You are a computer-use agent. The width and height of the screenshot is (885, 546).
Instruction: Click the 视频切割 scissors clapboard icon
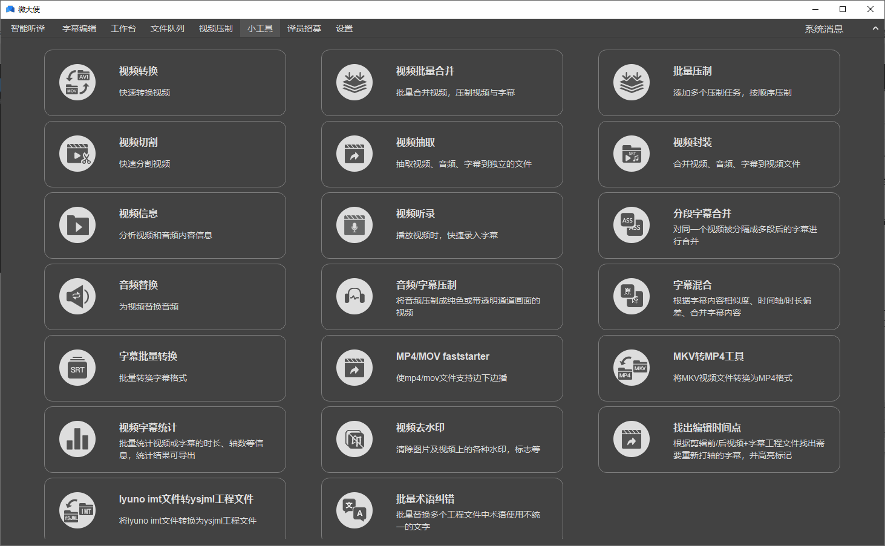click(77, 154)
